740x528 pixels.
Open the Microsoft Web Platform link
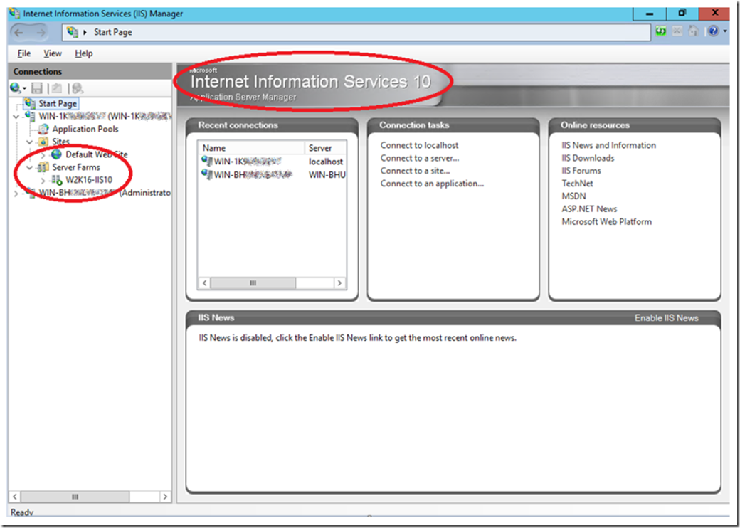pyautogui.click(x=607, y=222)
